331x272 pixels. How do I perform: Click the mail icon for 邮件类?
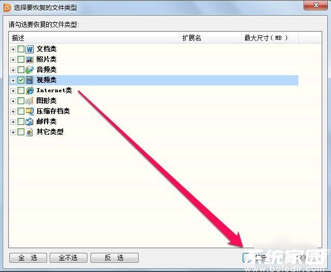click(x=29, y=122)
